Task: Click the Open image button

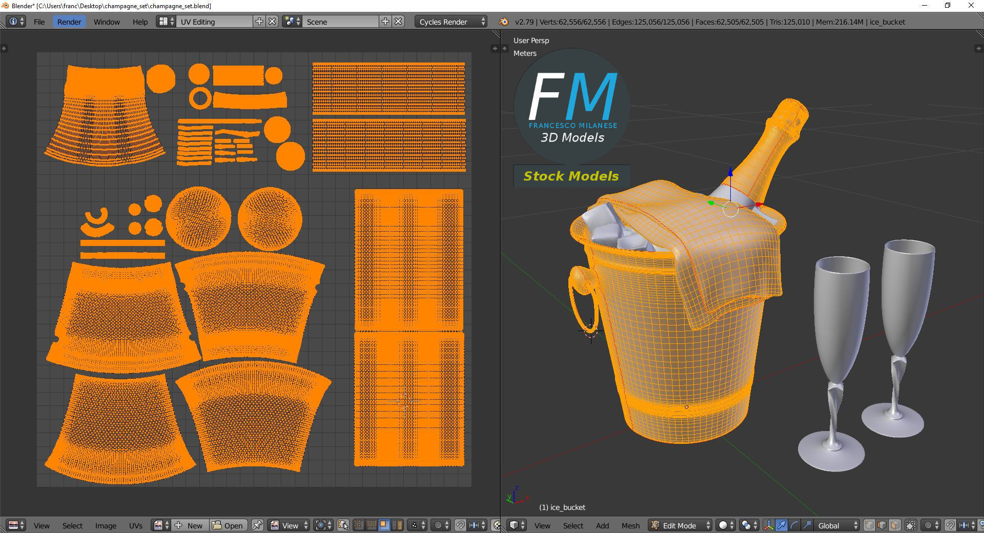Action: [x=229, y=525]
